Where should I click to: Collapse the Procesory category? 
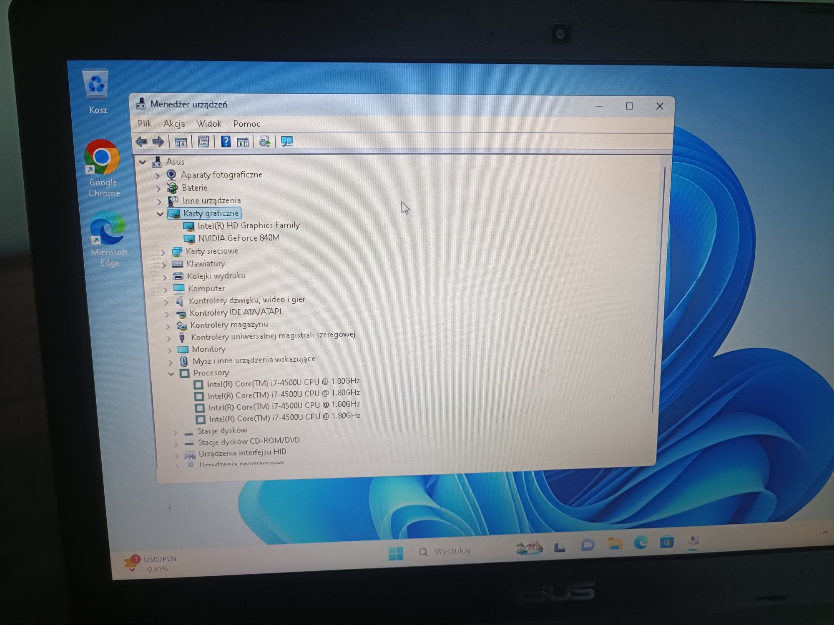tap(171, 374)
